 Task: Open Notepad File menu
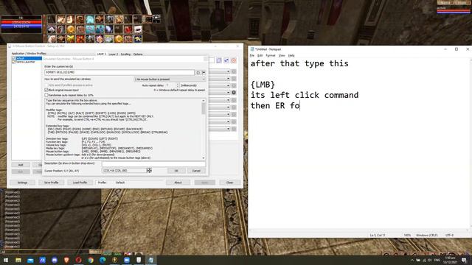[252, 56]
